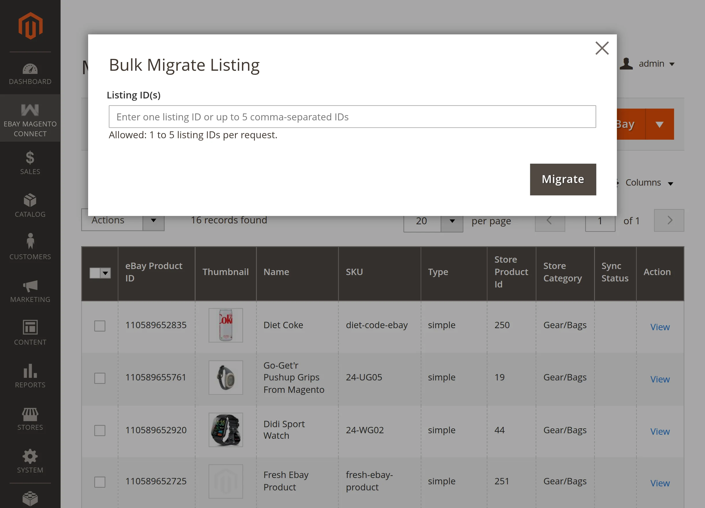Click the current page number field
This screenshot has width=705, height=508.
(x=600, y=221)
